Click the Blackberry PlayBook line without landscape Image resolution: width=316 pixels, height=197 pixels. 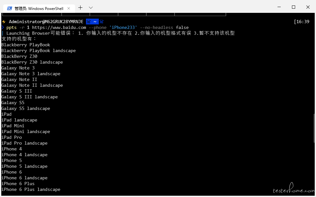click(26, 45)
